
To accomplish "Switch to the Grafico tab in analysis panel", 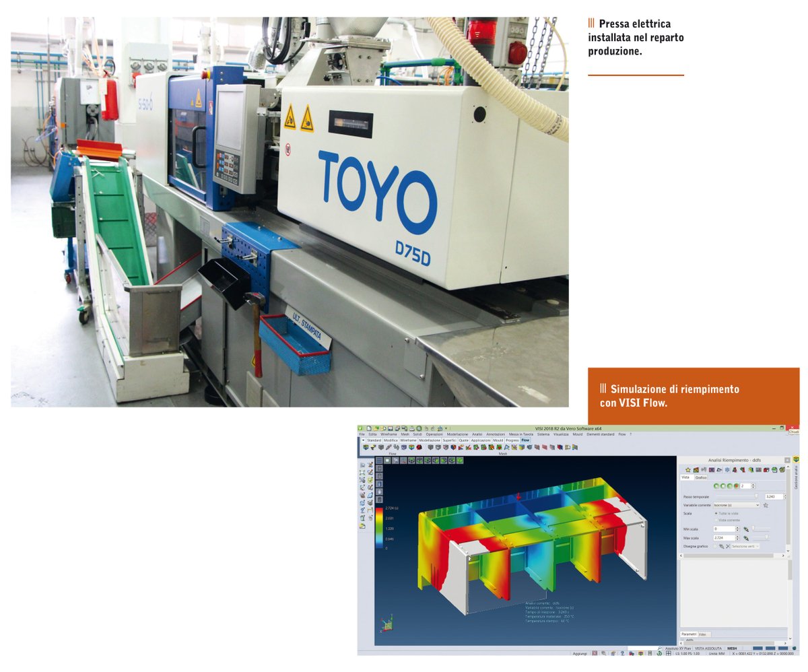I will 701,477.
